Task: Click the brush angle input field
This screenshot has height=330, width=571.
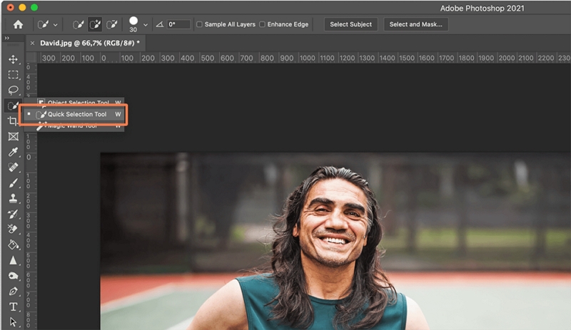Action: pos(178,24)
